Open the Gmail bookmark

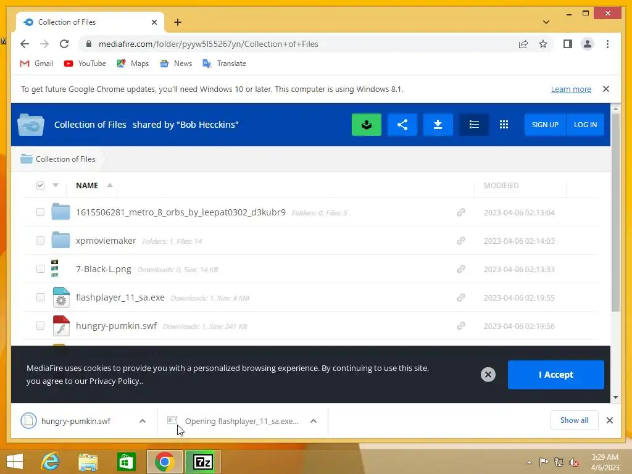(x=36, y=64)
